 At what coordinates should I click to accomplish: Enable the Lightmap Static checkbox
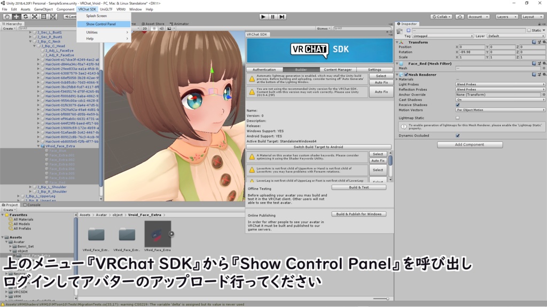point(457,118)
